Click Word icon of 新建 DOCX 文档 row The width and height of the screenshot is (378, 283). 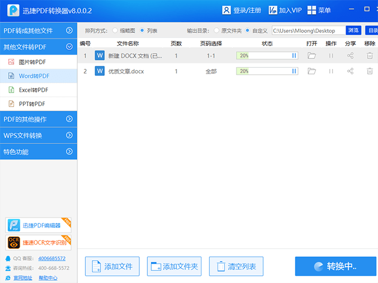click(x=99, y=56)
